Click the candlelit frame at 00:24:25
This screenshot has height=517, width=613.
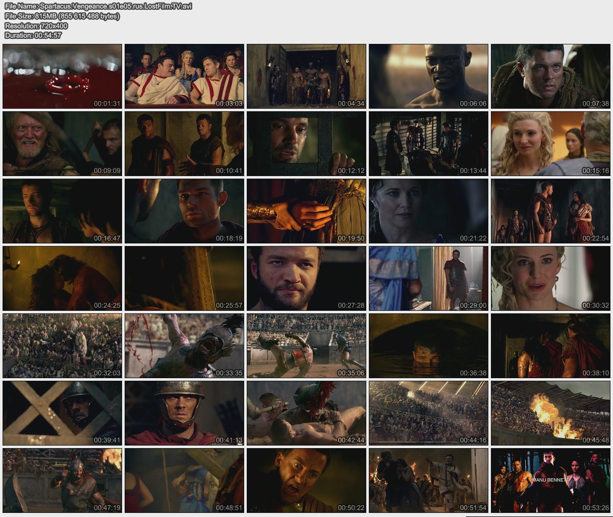pyautogui.click(x=62, y=278)
